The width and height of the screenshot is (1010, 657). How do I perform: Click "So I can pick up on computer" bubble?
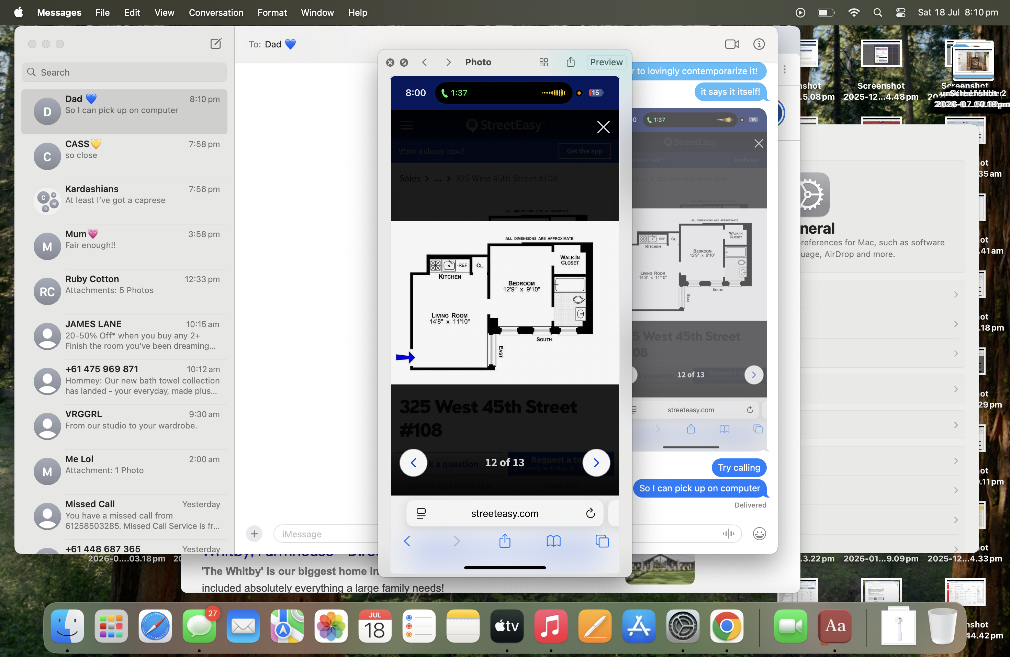(699, 489)
